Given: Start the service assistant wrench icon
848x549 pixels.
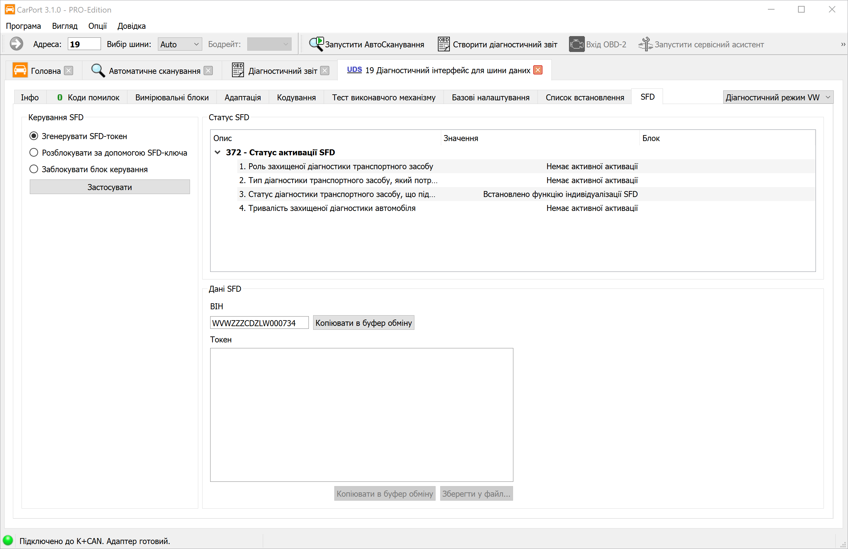Looking at the screenshot, I should (x=645, y=44).
